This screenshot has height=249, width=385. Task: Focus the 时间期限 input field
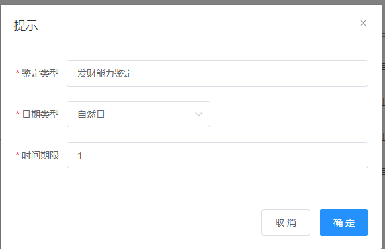(218, 155)
